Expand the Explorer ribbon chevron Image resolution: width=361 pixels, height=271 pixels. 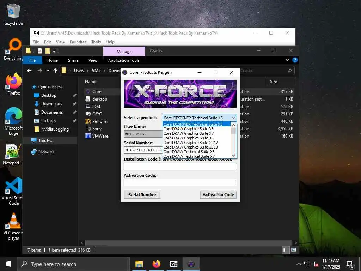pos(287,60)
